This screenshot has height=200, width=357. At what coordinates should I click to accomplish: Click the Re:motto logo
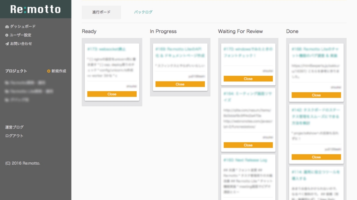point(36,9)
